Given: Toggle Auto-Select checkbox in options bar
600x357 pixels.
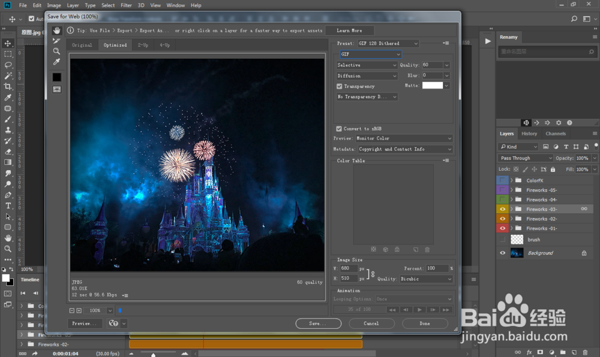Looking at the screenshot, I should click(x=31, y=19).
